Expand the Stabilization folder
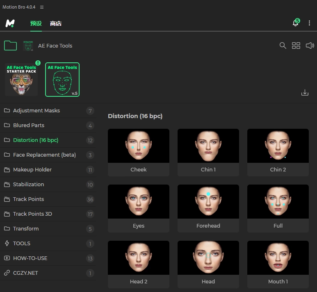Viewport: 317px width, 292px height. (x=48, y=185)
